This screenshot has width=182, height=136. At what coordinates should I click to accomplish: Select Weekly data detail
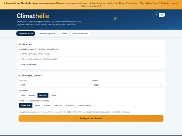pyautogui.click(x=32, y=95)
